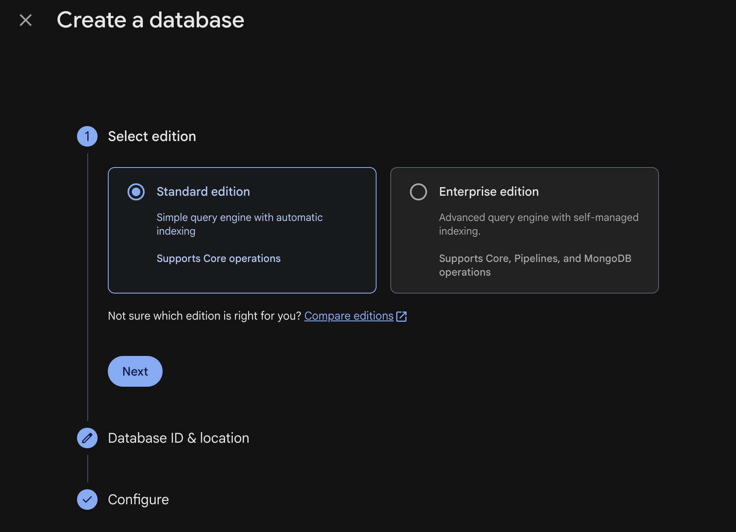The image size is (736, 532).
Task: Click the Supports Core operations text
Action: [219, 259]
